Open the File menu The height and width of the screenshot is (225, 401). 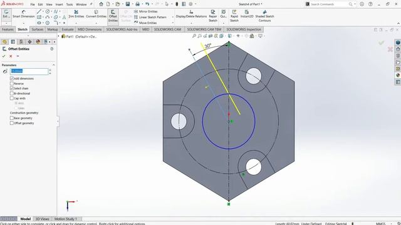(33, 4)
